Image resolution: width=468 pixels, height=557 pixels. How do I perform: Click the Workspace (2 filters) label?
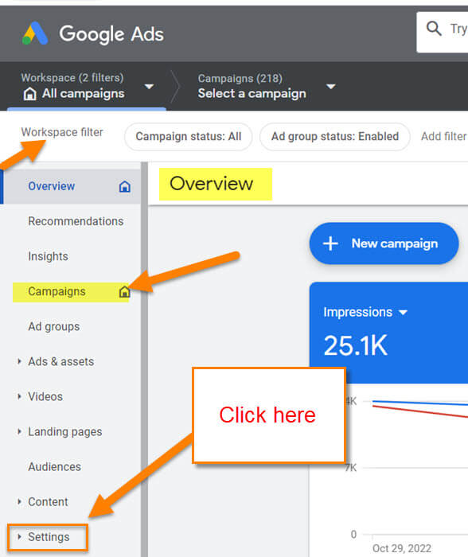click(72, 77)
